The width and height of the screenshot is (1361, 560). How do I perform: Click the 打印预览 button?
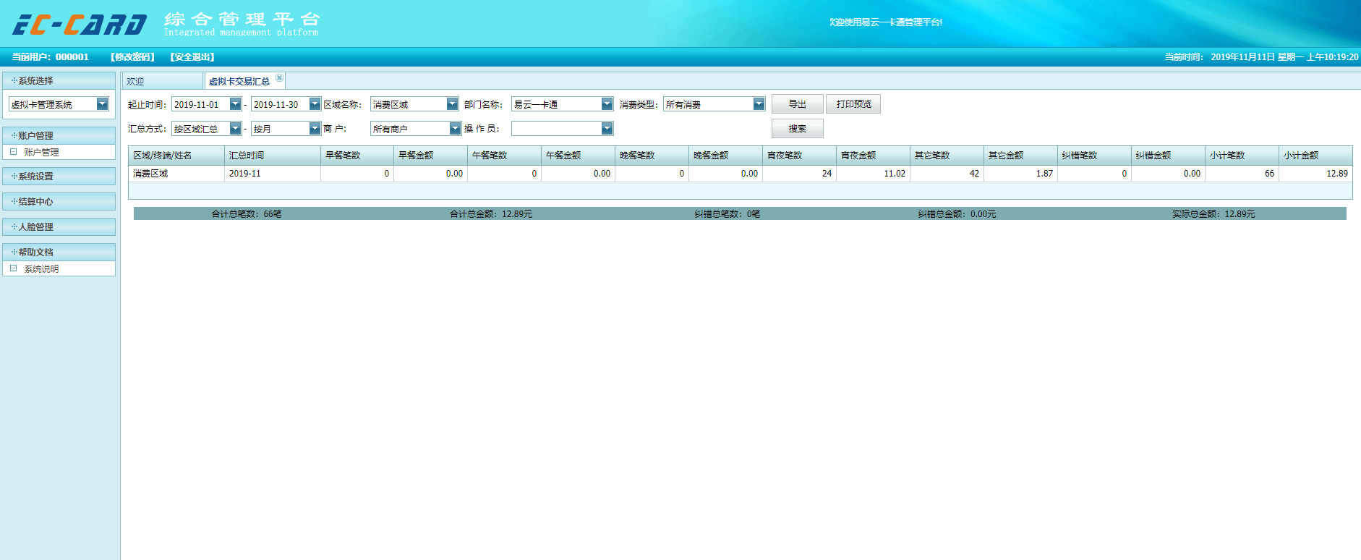tap(853, 104)
